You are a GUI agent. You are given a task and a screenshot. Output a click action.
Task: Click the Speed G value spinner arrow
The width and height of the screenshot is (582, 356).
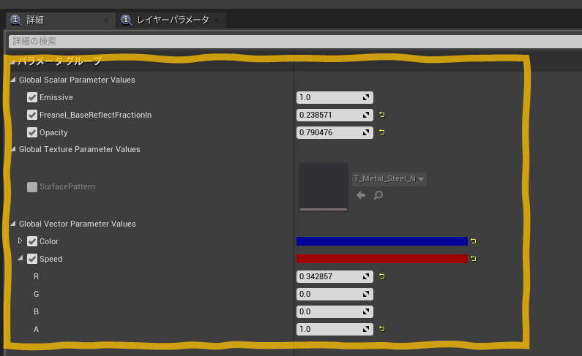(x=366, y=294)
